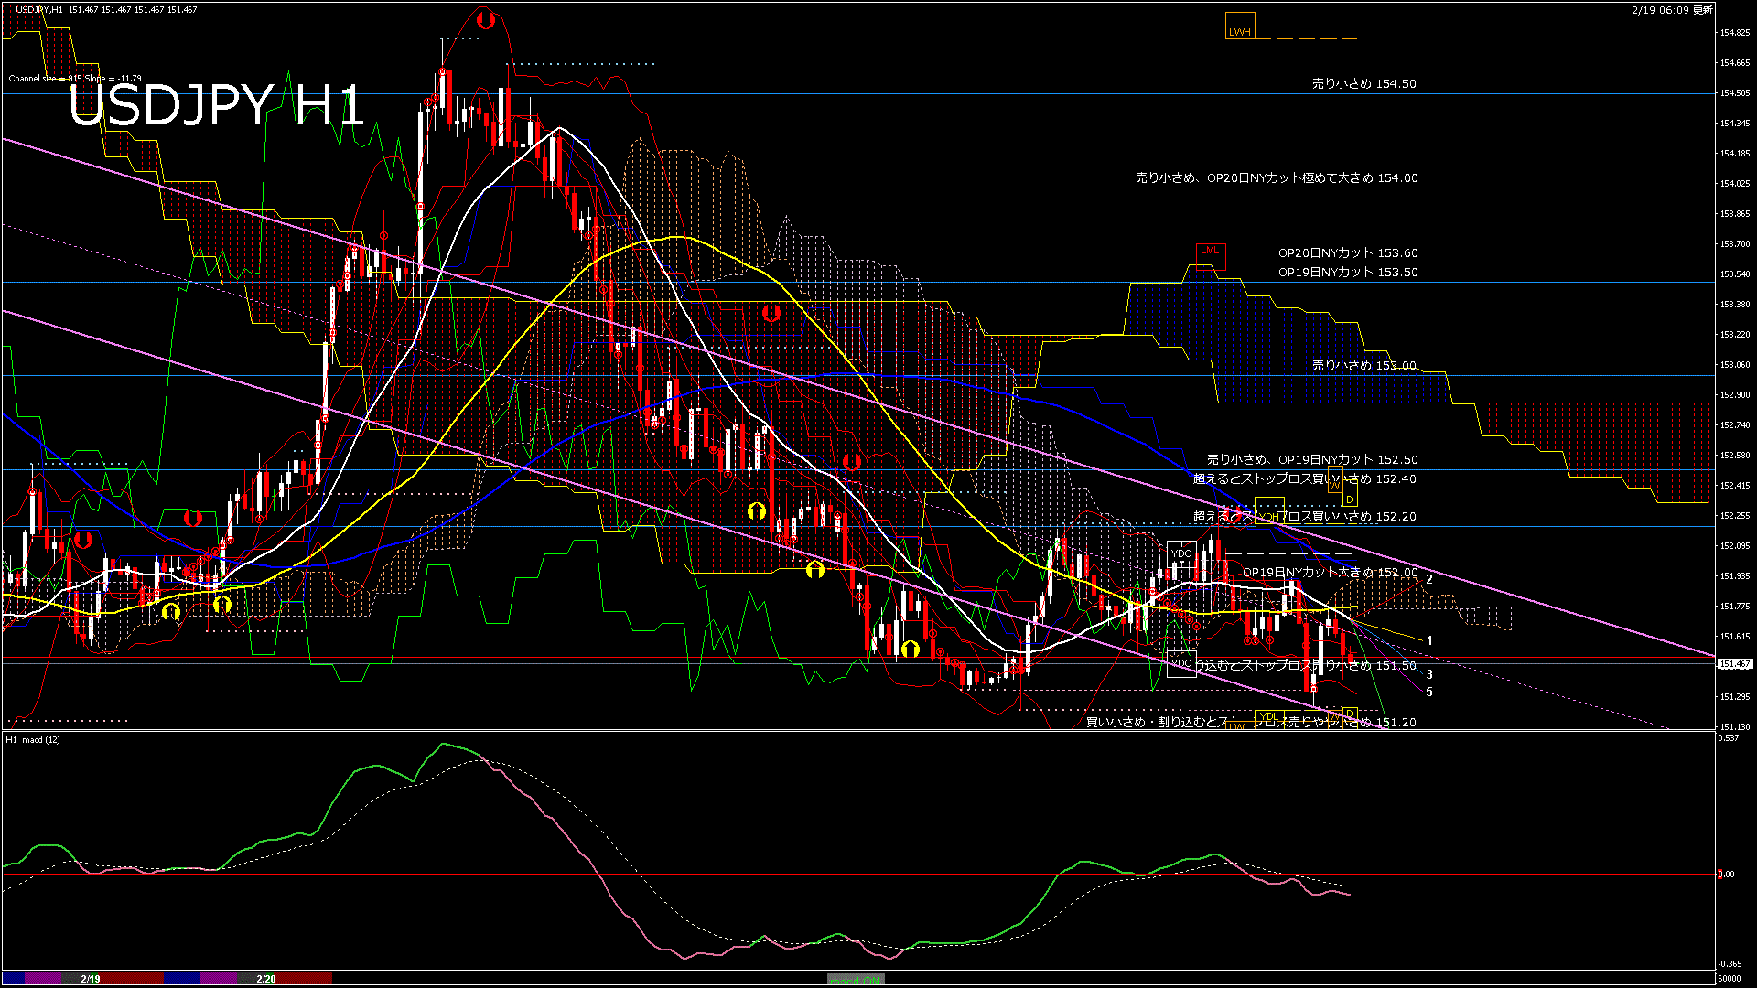
Task: Click the OP20日NYカット 153.60 label
Action: point(1348,253)
